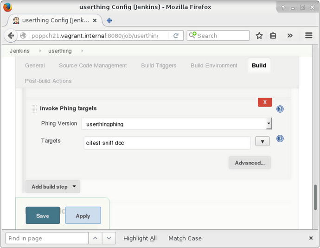Open the bookmarks list icon
The width and height of the screenshot is (320, 248).
273,36
